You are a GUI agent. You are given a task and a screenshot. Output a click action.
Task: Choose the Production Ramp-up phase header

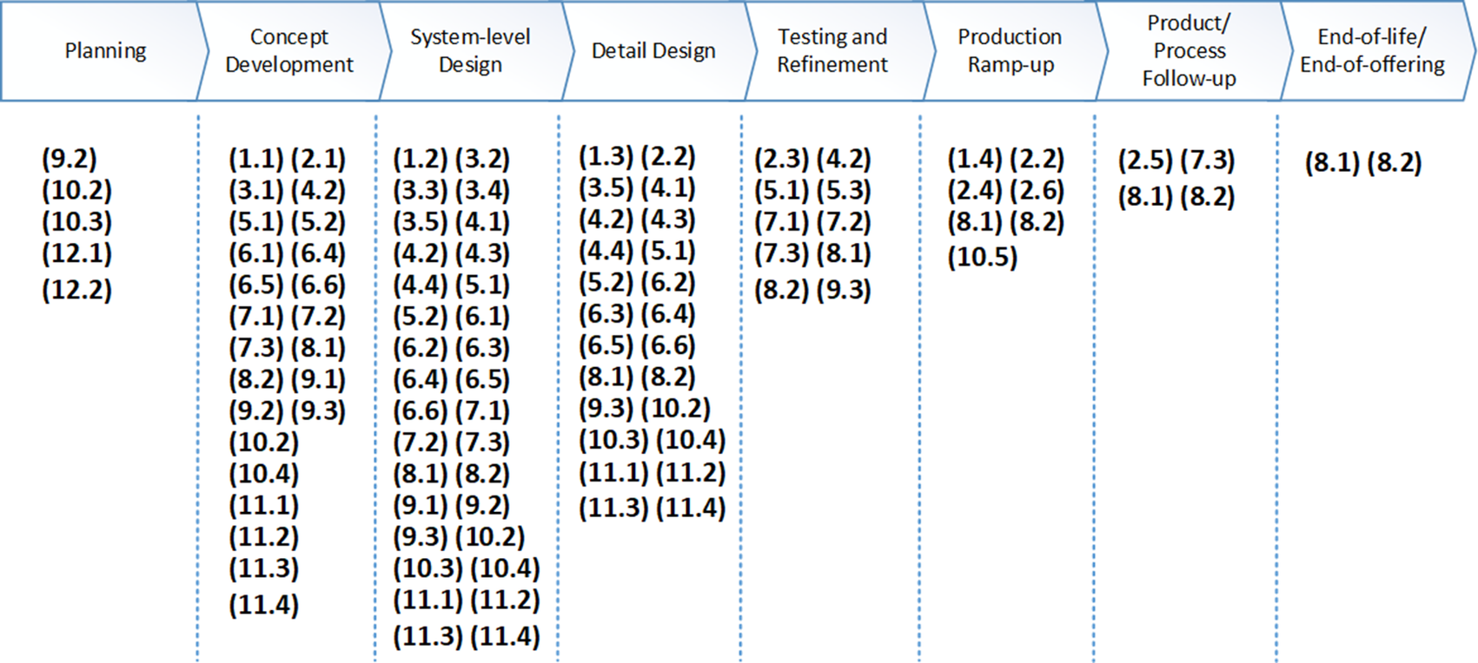(1010, 51)
